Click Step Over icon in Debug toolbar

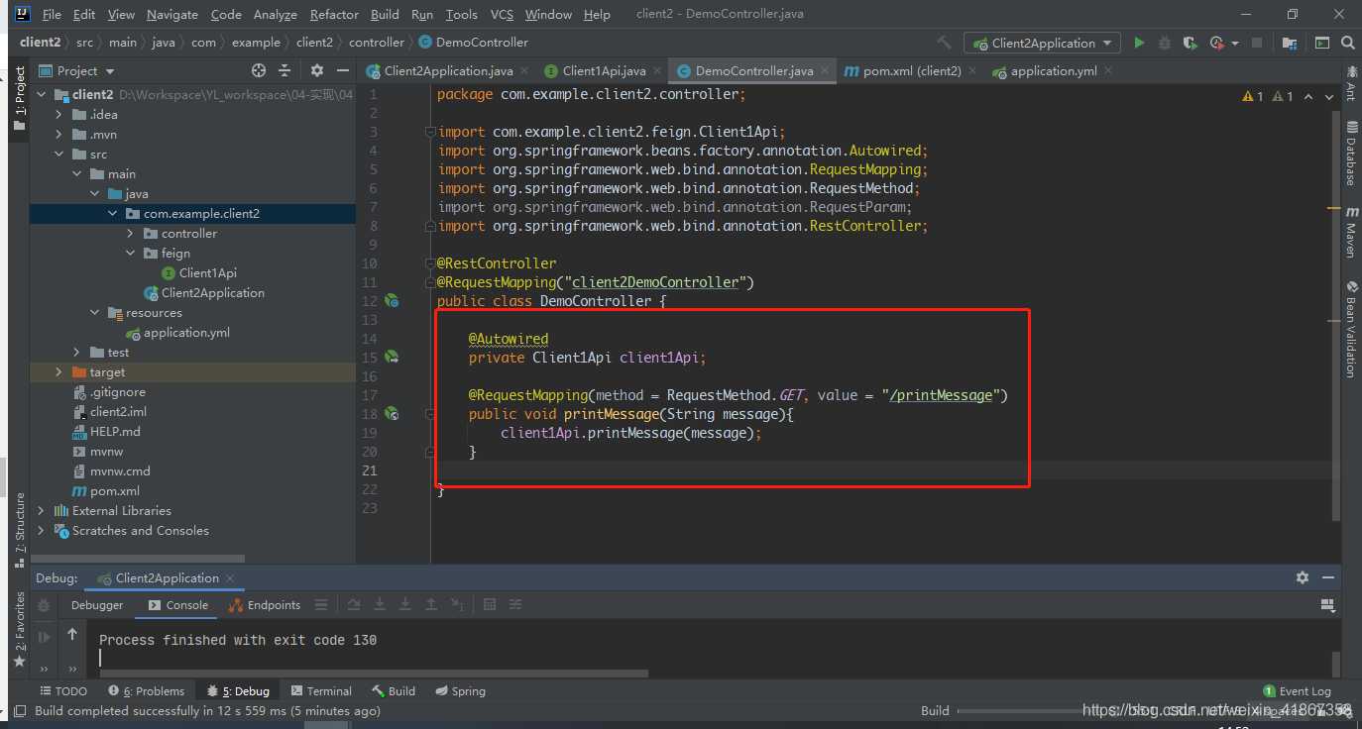pos(354,604)
